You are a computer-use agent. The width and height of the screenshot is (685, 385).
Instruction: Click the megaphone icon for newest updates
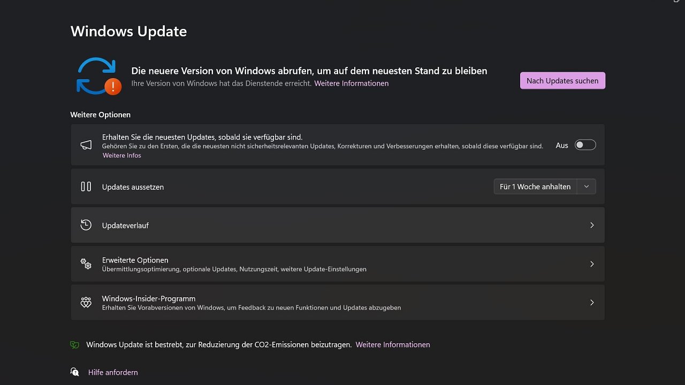tap(86, 145)
